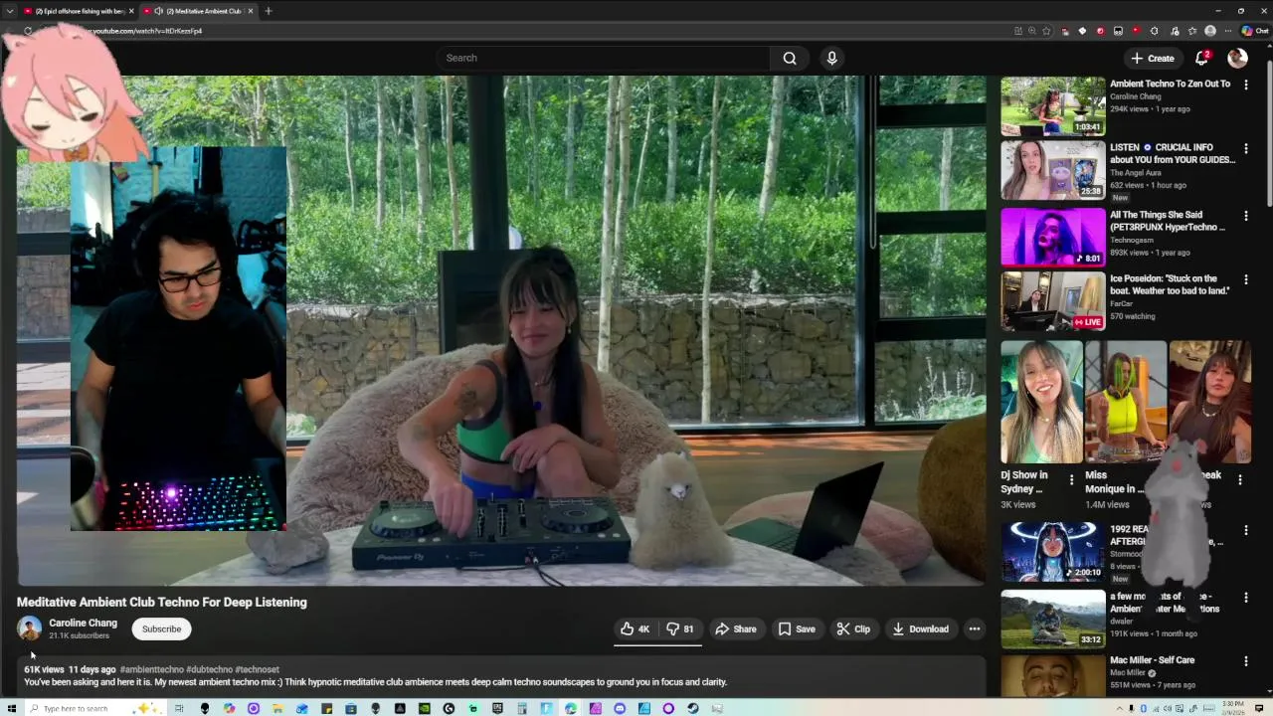This screenshot has width=1273, height=716.
Task: Open options for 1992 rave video
Action: point(1245,531)
